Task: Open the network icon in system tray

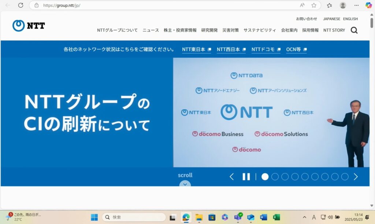Action: click(x=323, y=217)
